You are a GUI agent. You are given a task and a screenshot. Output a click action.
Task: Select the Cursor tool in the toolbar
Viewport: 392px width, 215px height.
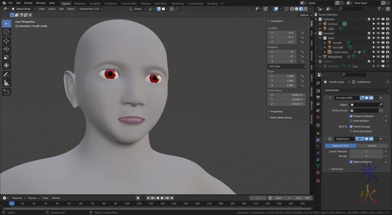coord(6,31)
